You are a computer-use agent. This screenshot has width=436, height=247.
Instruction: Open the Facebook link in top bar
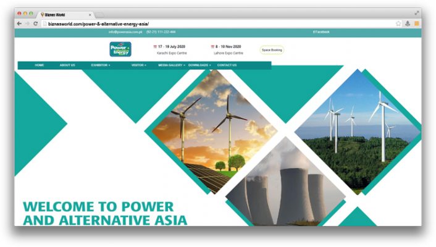pos(321,32)
